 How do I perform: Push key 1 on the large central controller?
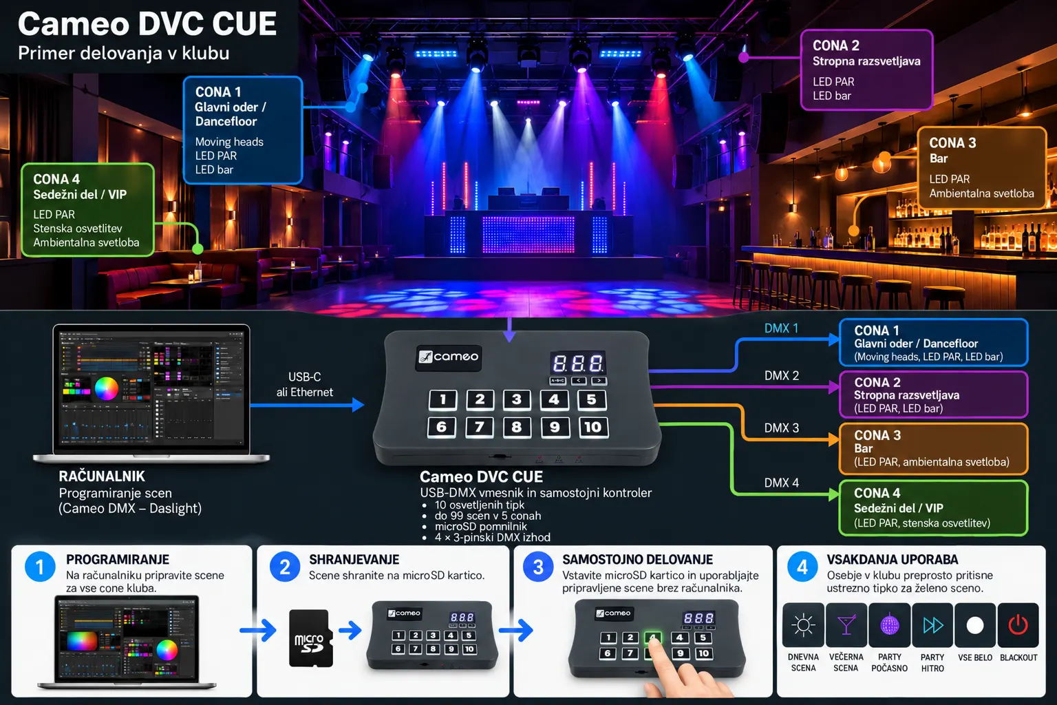[442, 400]
